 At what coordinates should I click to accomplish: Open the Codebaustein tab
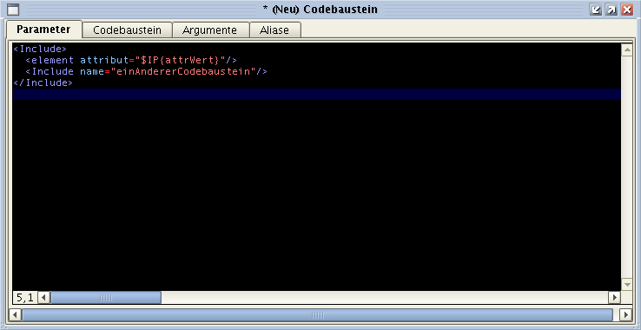pos(127,30)
